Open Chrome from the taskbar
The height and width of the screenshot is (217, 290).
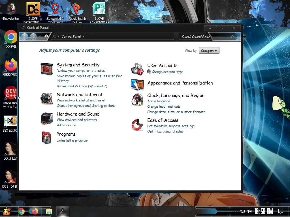pos(21,211)
